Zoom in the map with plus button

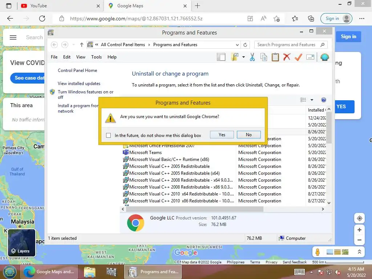pyautogui.click(x=359, y=230)
